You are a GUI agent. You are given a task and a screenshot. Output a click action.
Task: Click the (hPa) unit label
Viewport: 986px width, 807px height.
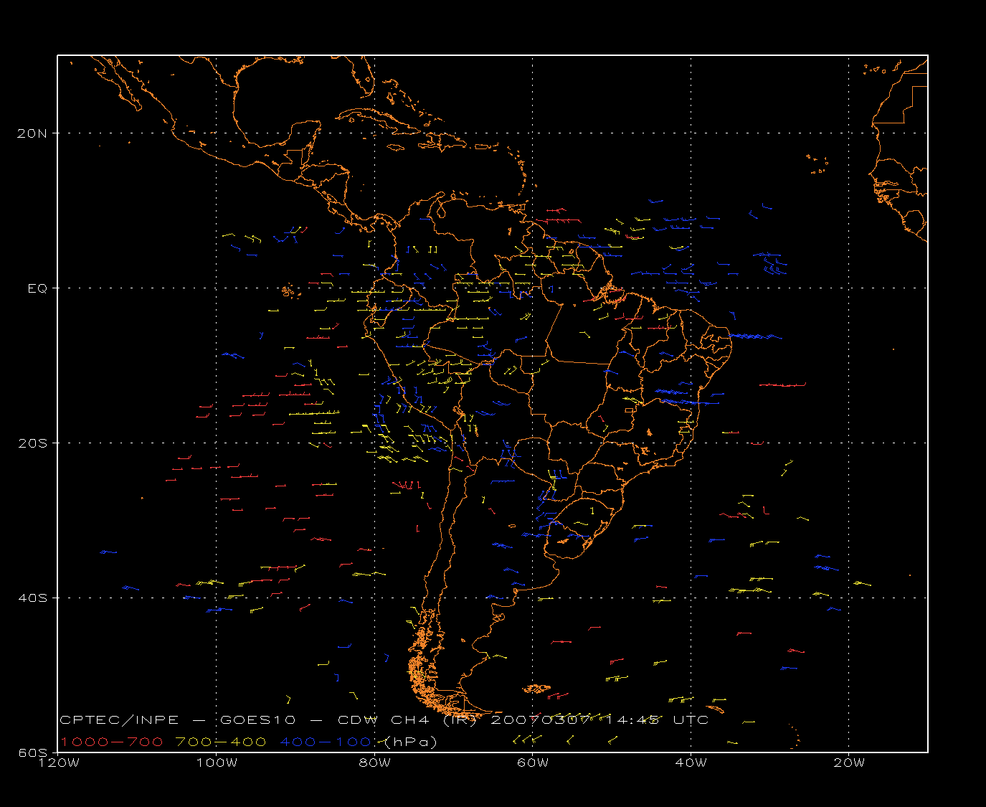pos(410,742)
